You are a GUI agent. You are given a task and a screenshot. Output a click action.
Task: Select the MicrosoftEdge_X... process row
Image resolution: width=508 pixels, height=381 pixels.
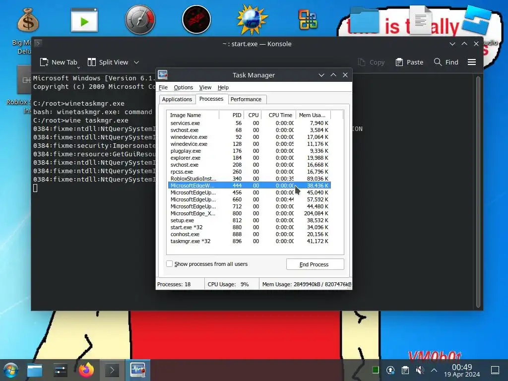[x=249, y=213]
